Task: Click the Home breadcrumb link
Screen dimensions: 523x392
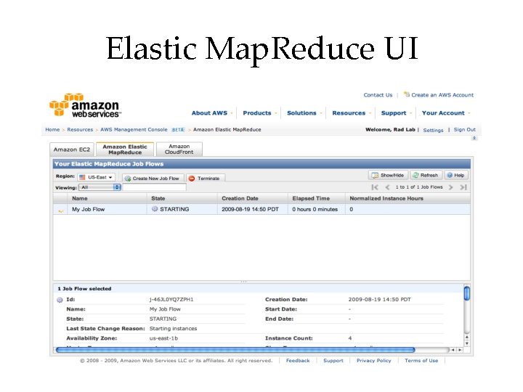Action: pos(52,129)
